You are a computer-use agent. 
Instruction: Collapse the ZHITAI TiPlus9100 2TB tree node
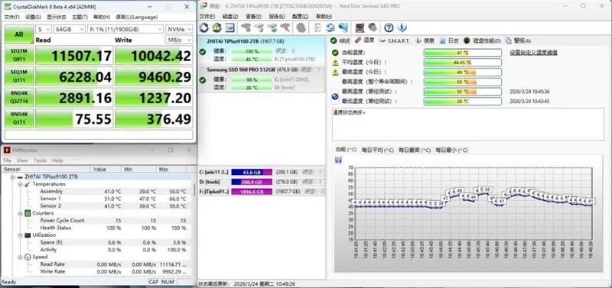12,176
